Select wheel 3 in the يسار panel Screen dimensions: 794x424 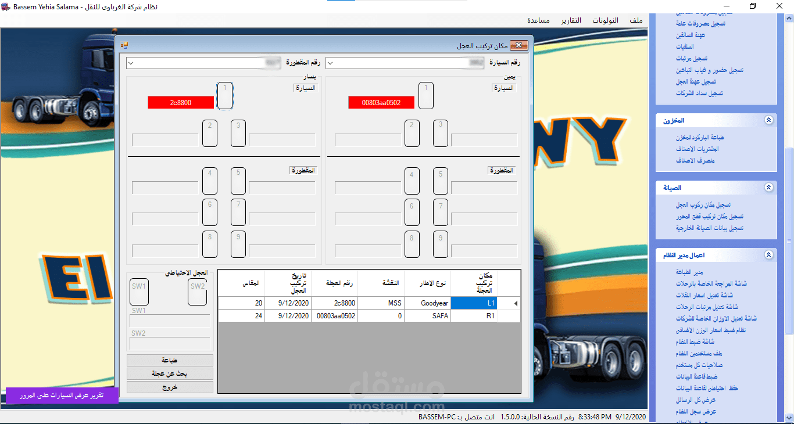coord(238,133)
